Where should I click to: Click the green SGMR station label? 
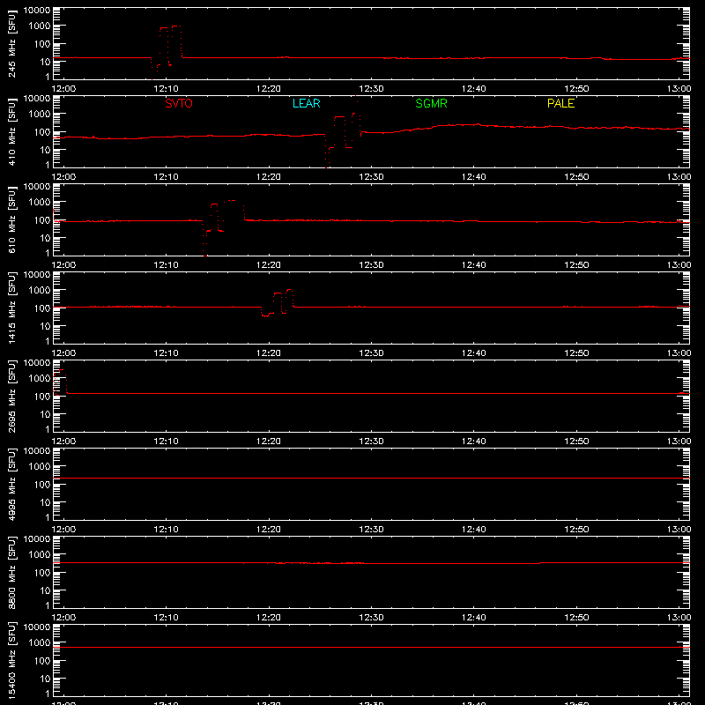tap(431, 103)
